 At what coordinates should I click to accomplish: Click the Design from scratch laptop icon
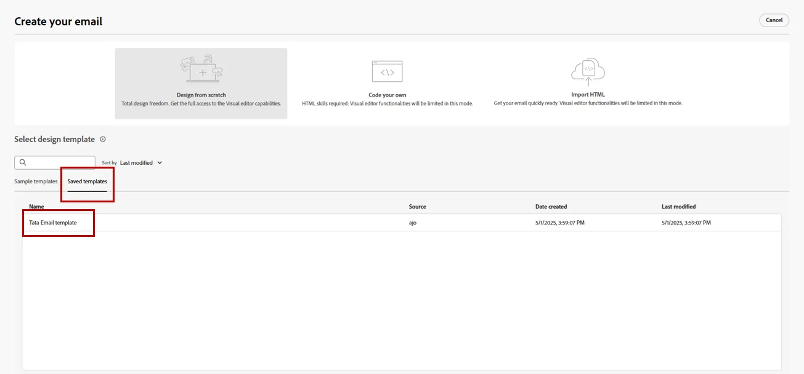[201, 69]
